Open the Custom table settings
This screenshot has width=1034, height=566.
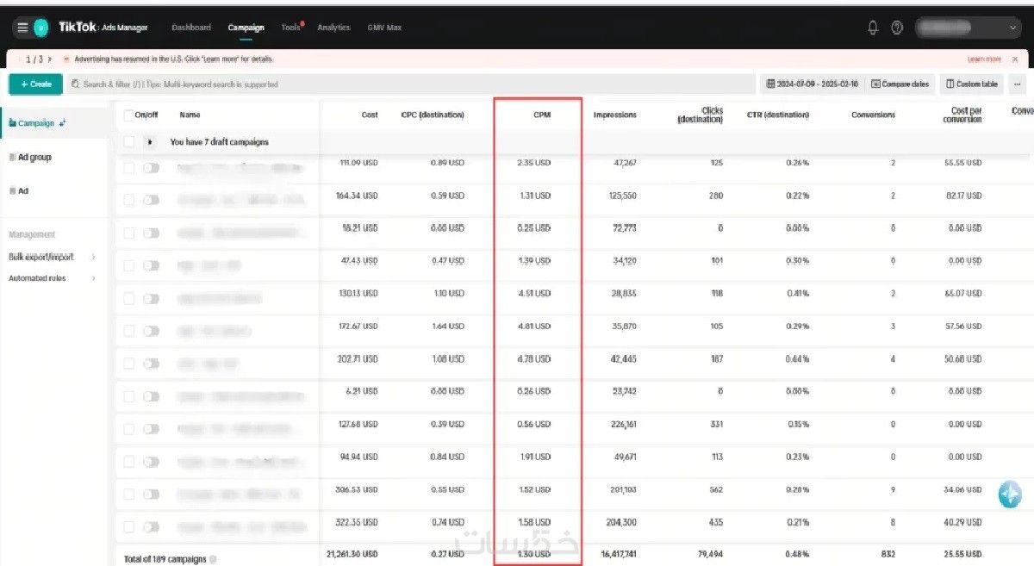tap(972, 84)
